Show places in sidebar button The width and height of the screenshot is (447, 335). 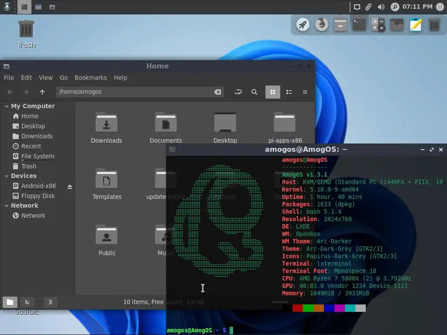coord(10,302)
